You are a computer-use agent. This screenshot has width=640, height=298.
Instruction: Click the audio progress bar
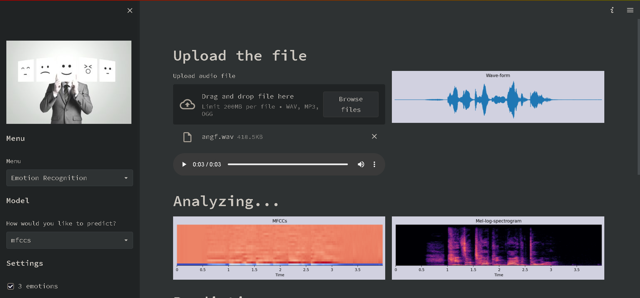tap(287, 164)
